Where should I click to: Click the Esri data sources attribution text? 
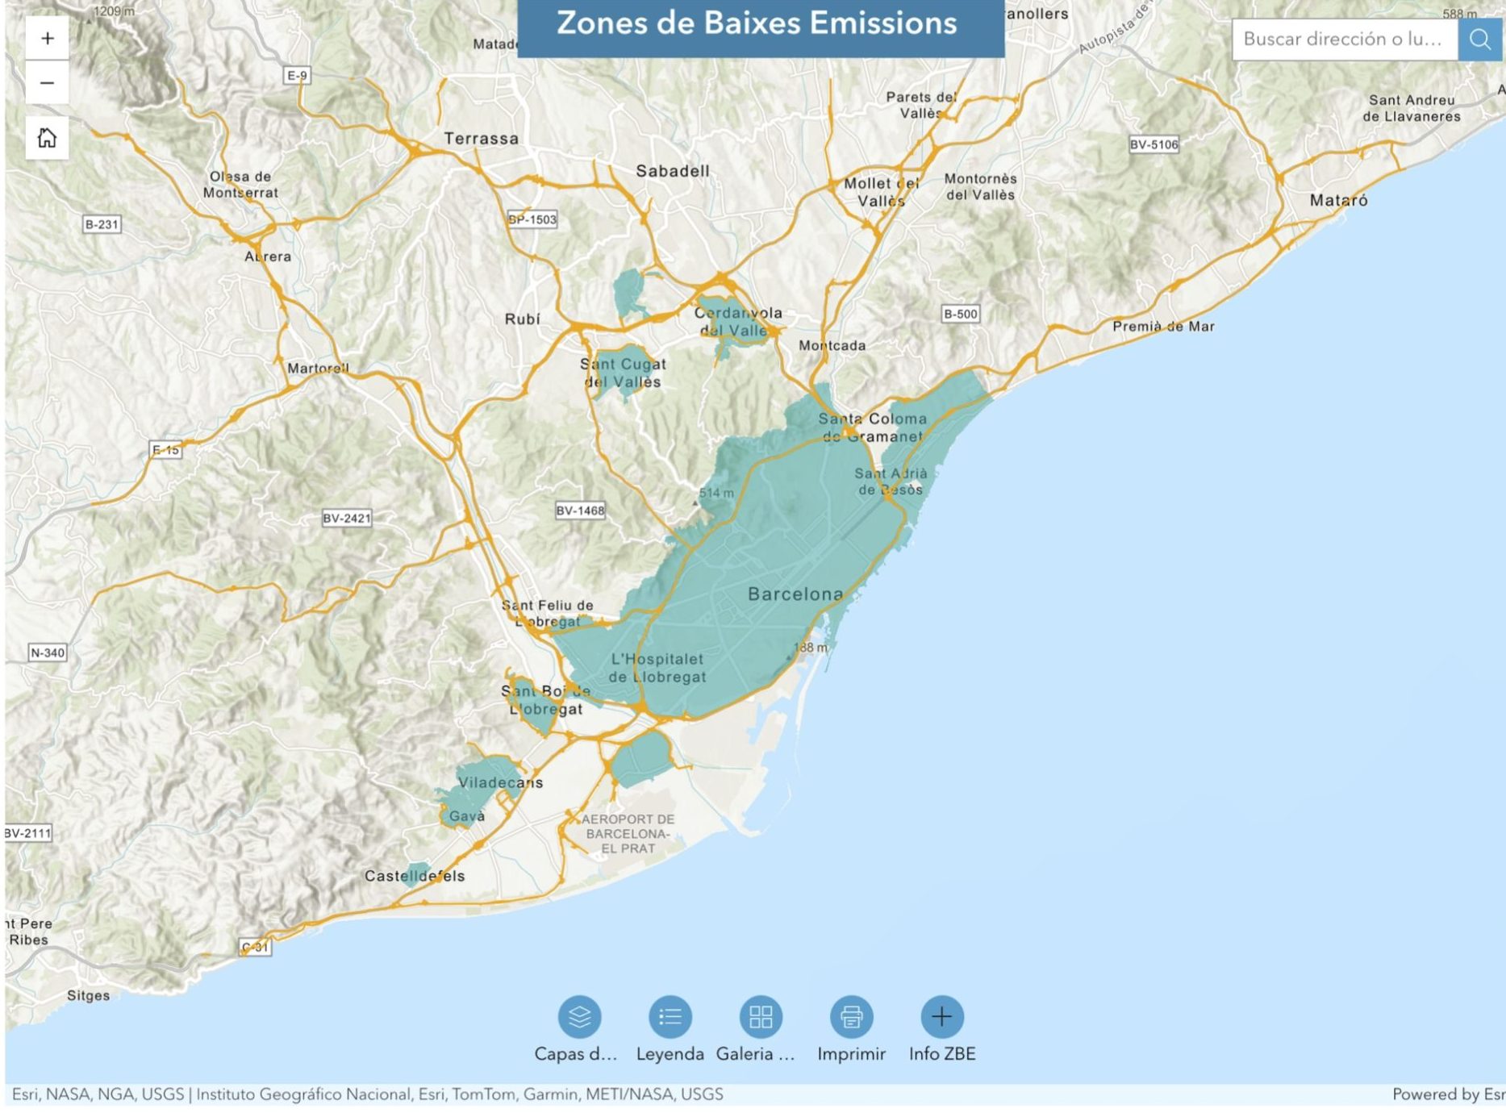[367, 1094]
